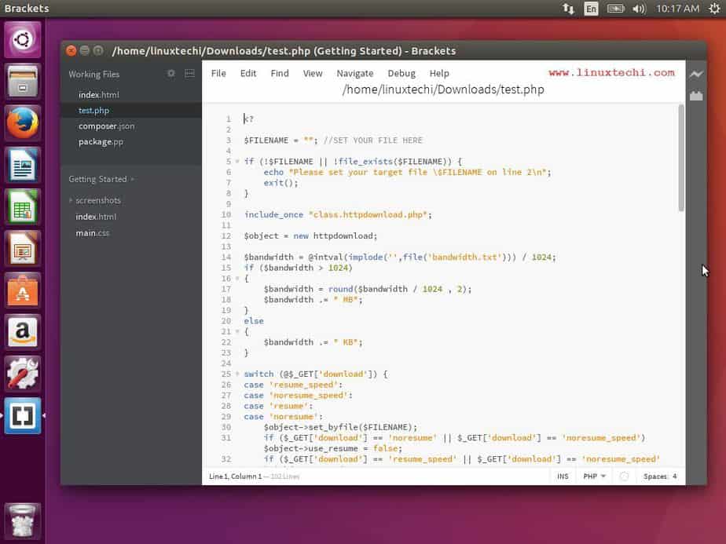Select package.pp in Working Files
This screenshot has height=544, width=726.
click(x=131, y=142)
